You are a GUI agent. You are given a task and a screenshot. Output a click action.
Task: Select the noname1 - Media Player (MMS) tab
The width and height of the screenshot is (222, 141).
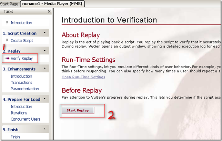pos(52,4)
